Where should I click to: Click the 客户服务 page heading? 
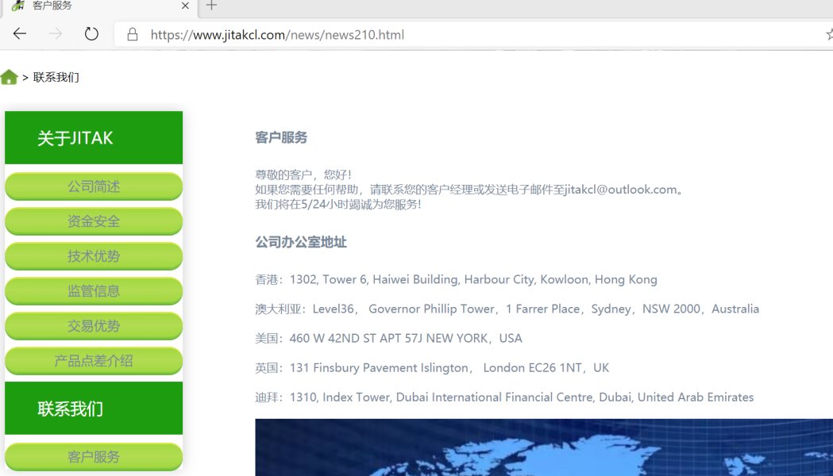281,137
